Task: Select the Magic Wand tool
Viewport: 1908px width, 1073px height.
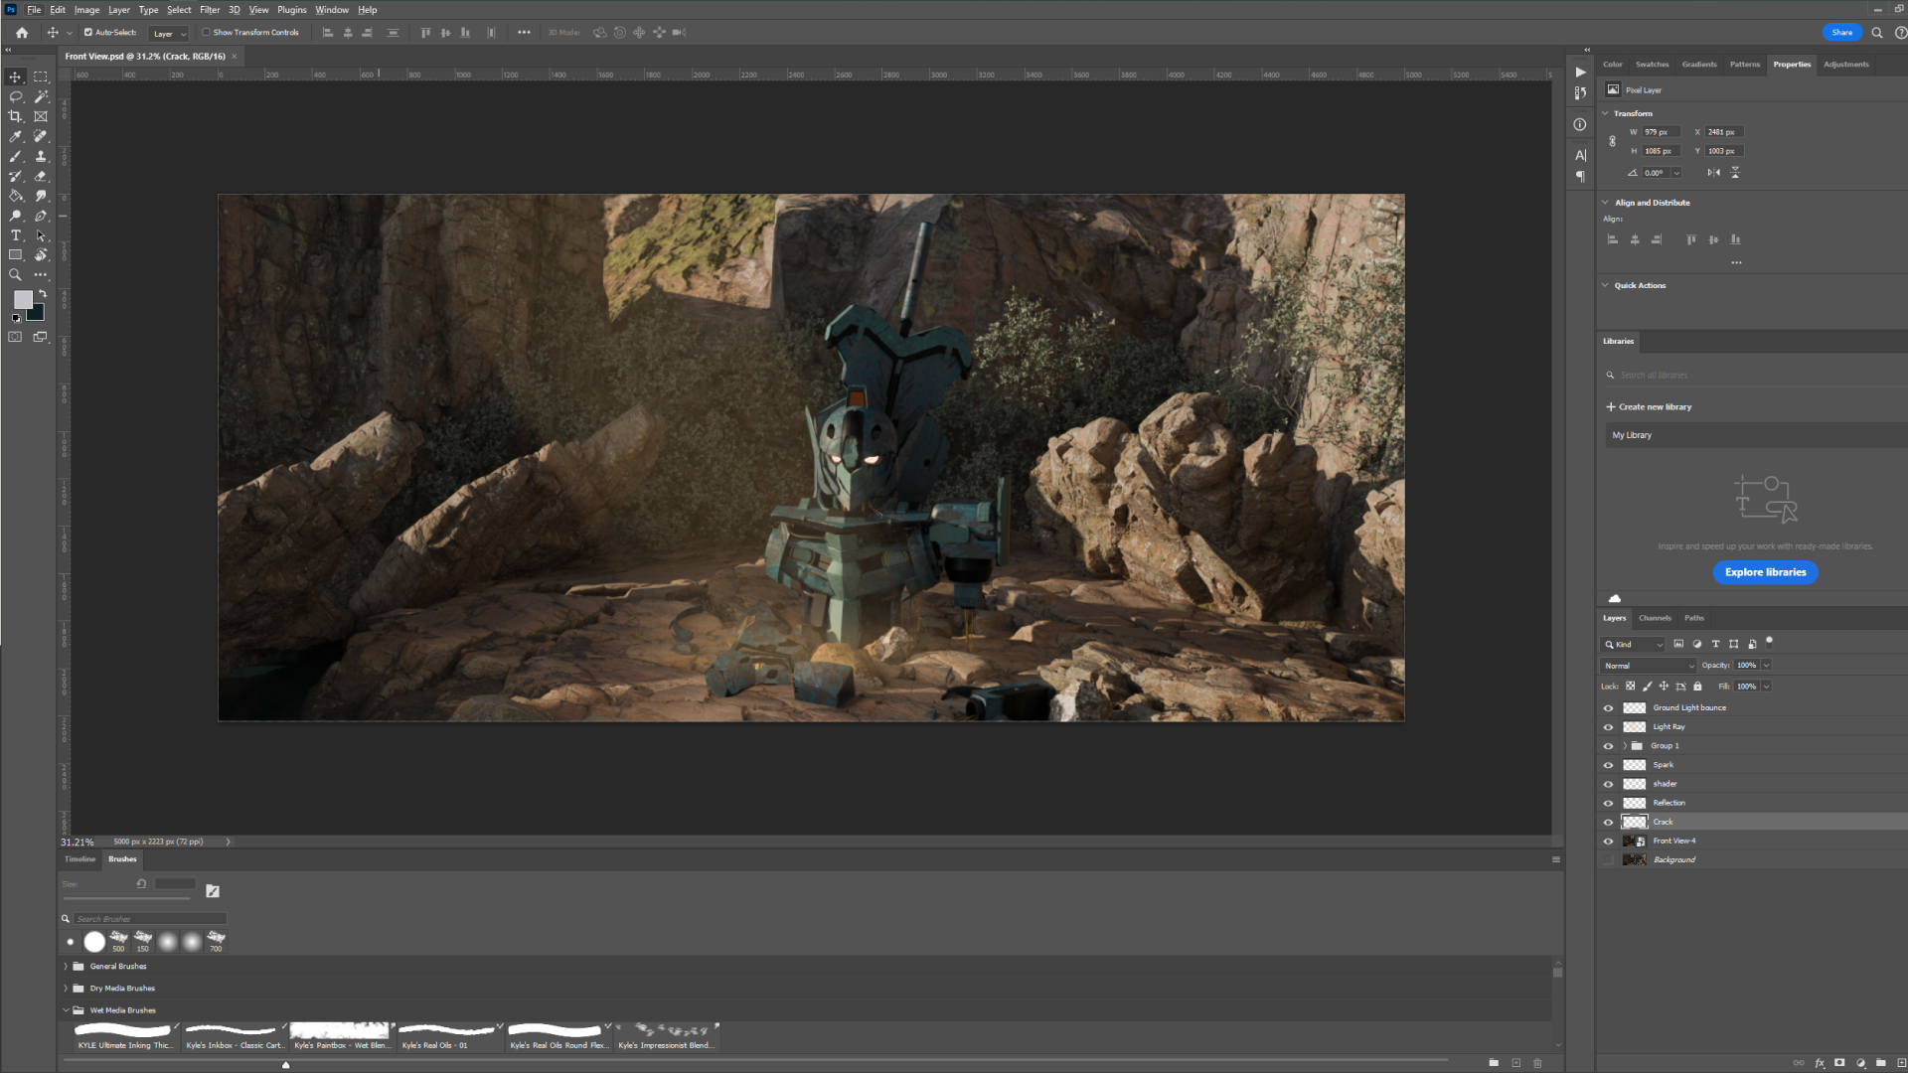Action: (x=41, y=96)
